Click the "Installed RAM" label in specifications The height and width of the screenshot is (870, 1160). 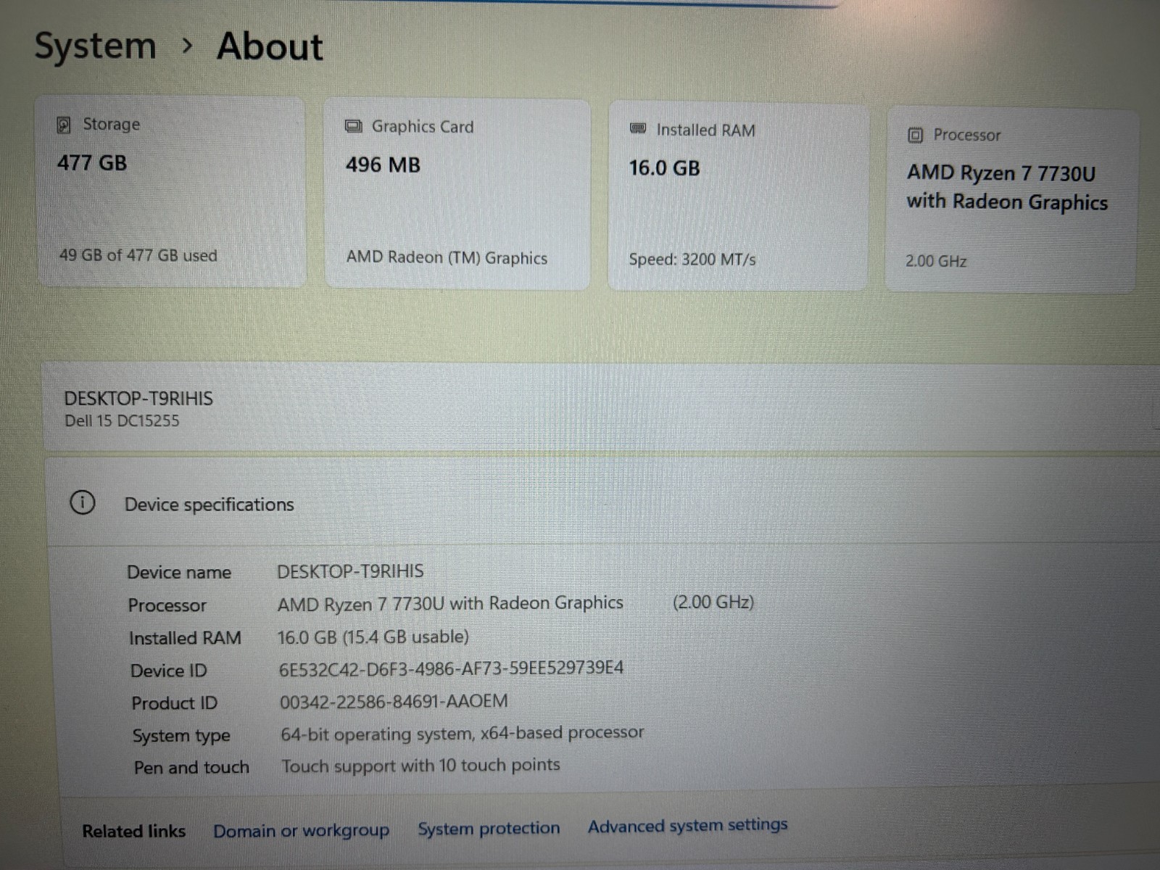[x=185, y=638]
